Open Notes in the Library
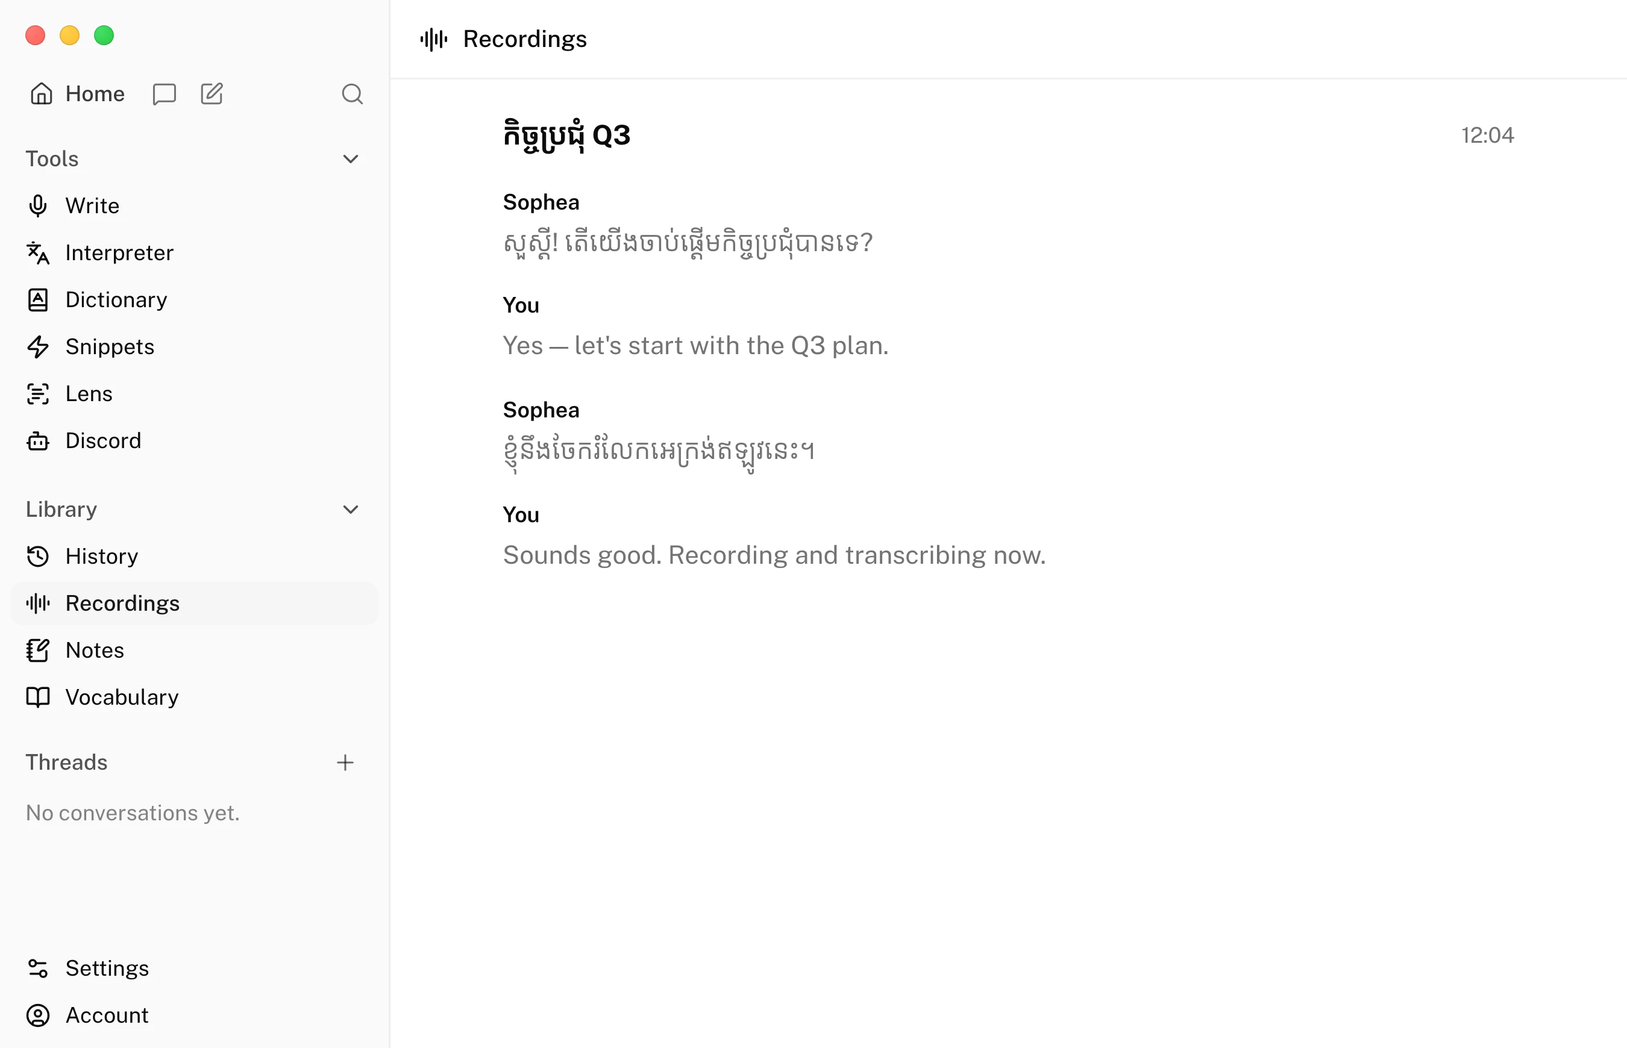The image size is (1627, 1048). click(x=195, y=650)
